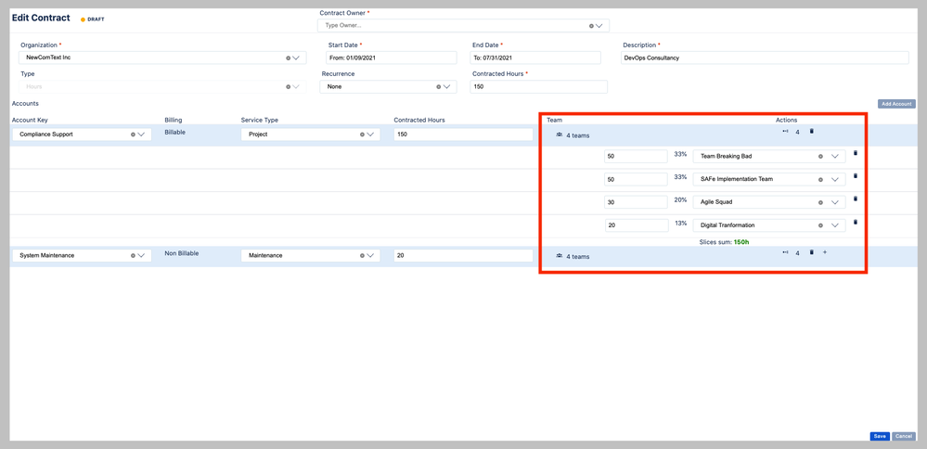The image size is (927, 449).
Task: Clear the Project service type selection
Action: [x=362, y=135]
